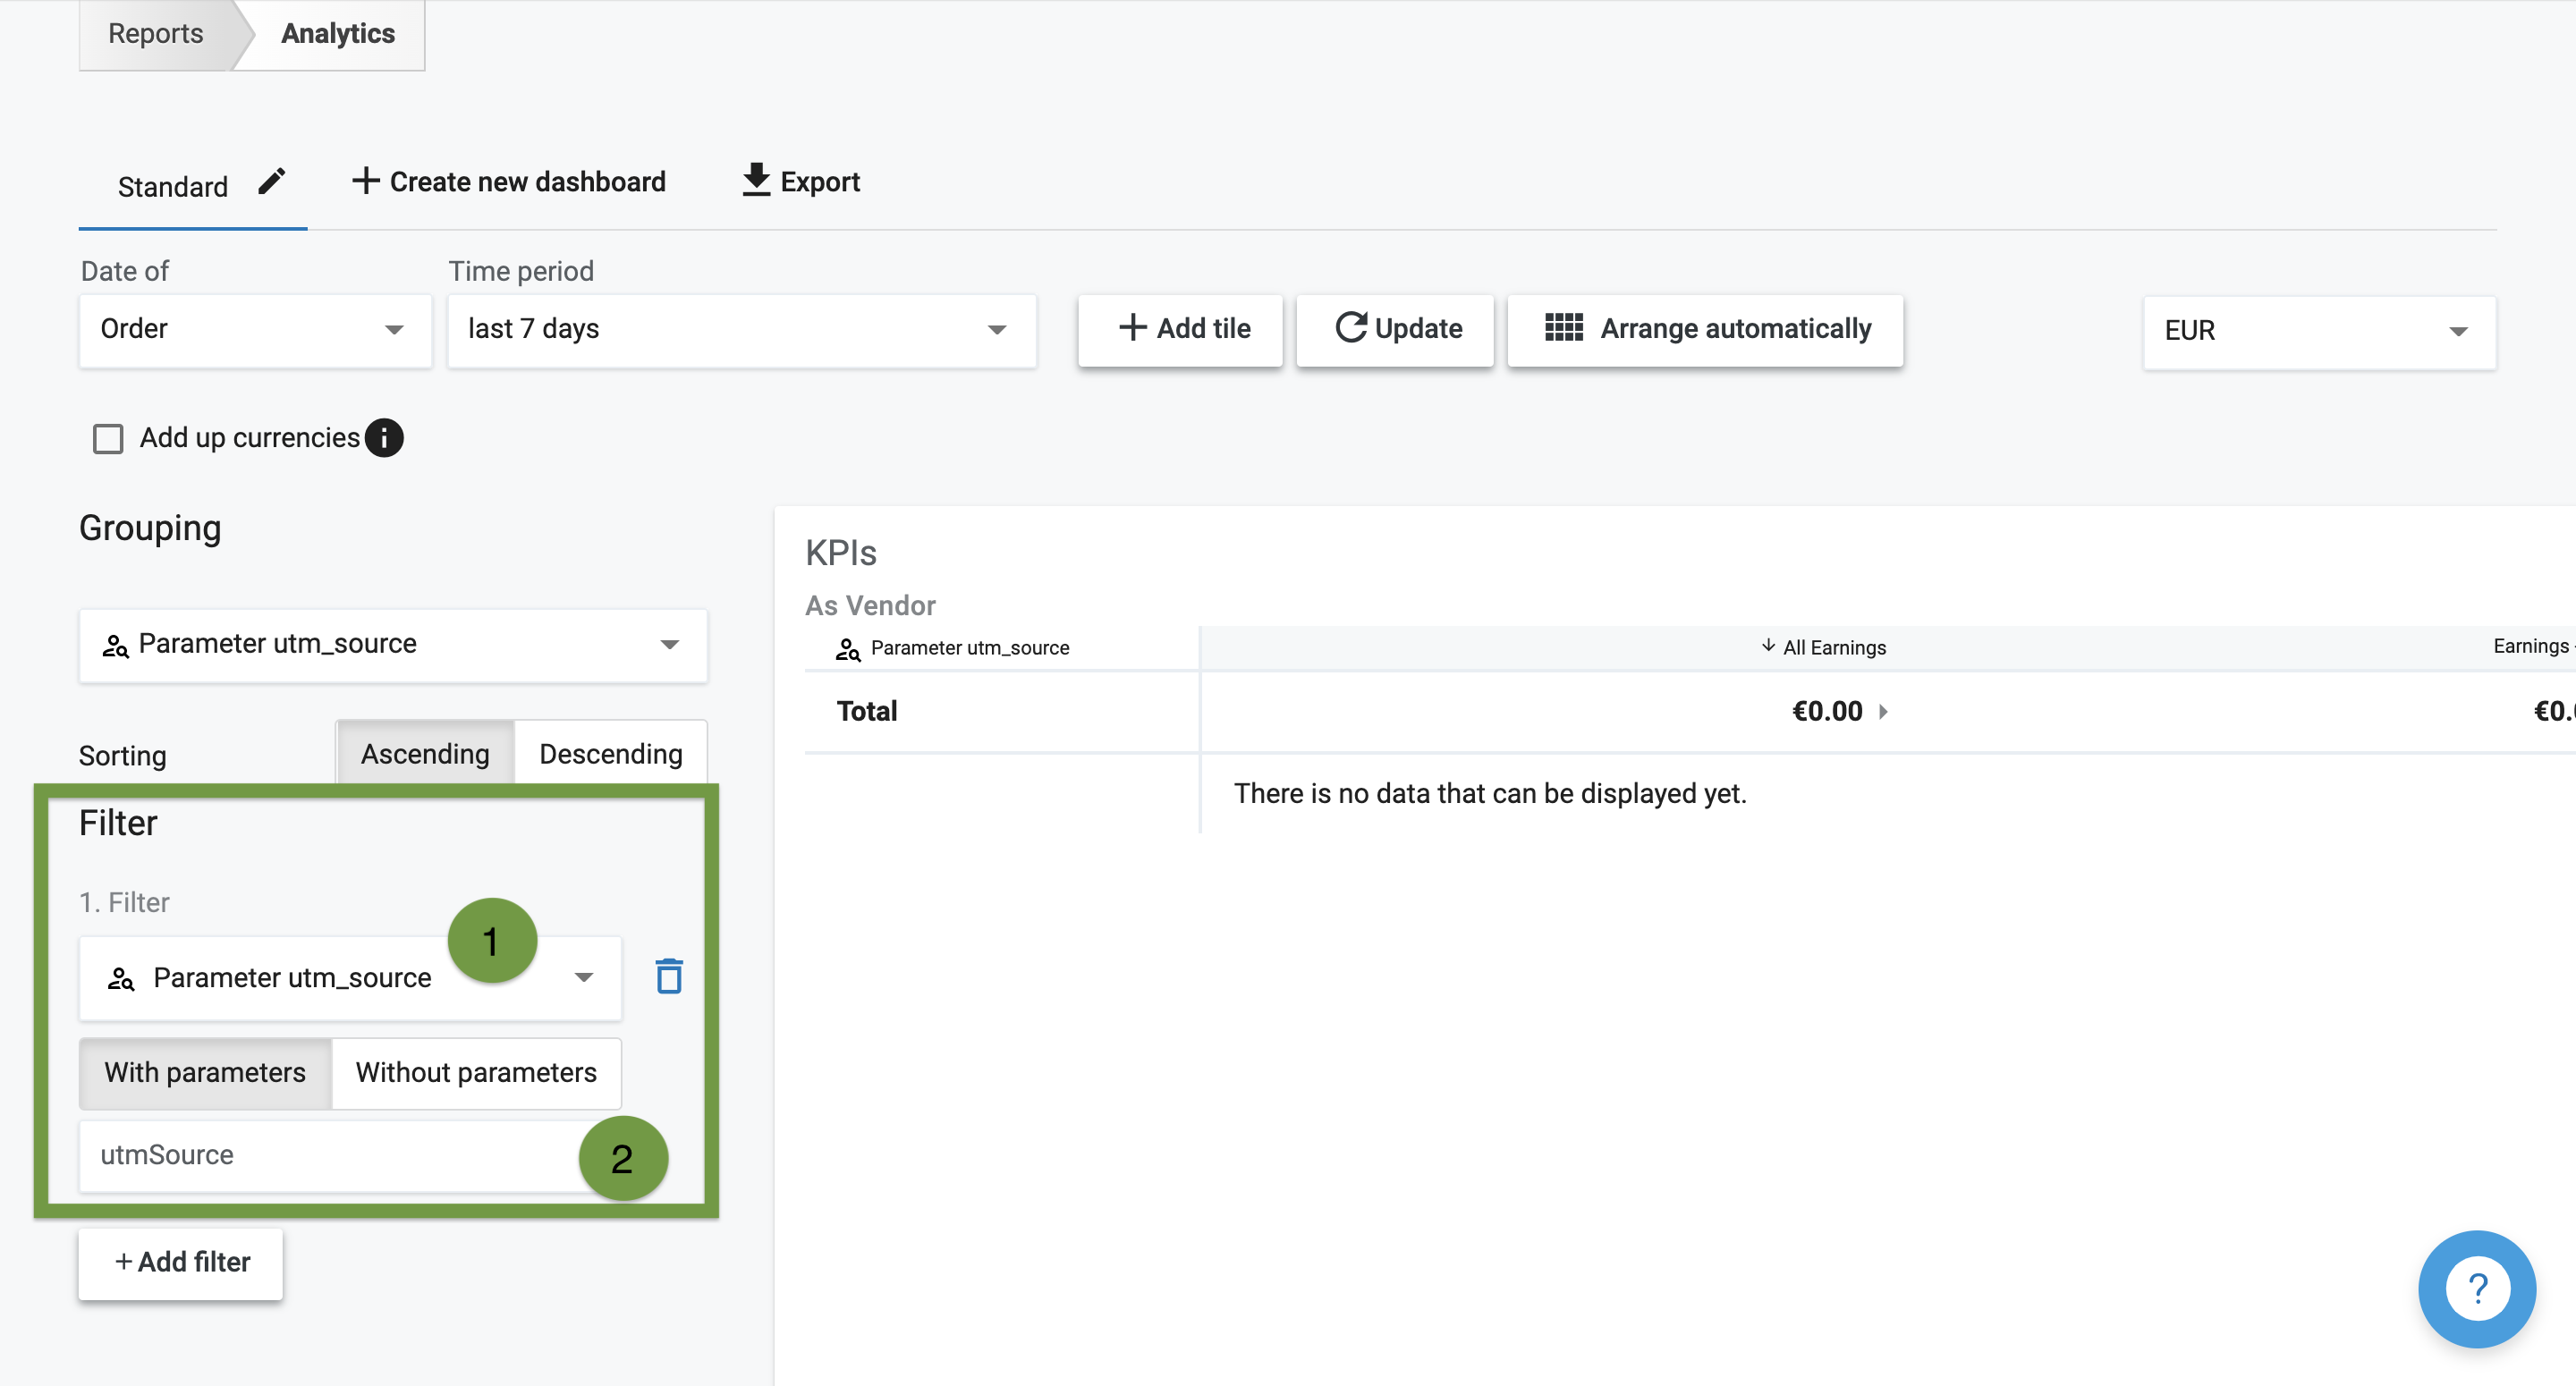Click the Update refresh button
The width and height of the screenshot is (2576, 1386).
(1396, 329)
